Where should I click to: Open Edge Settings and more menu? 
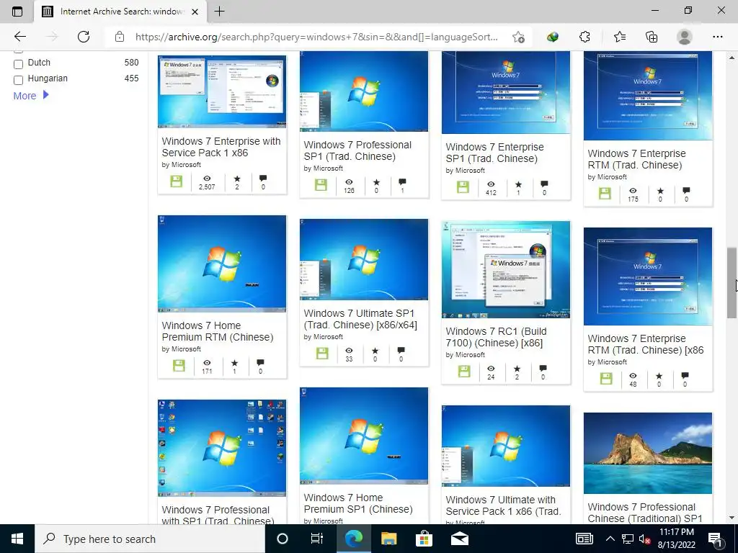(x=717, y=37)
